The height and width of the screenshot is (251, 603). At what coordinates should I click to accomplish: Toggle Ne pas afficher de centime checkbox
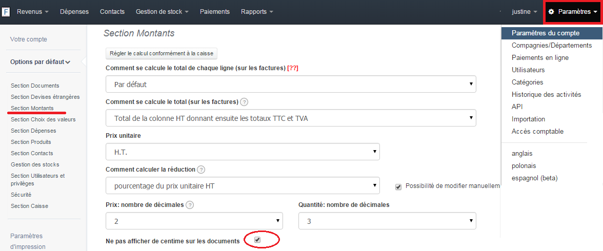click(257, 240)
